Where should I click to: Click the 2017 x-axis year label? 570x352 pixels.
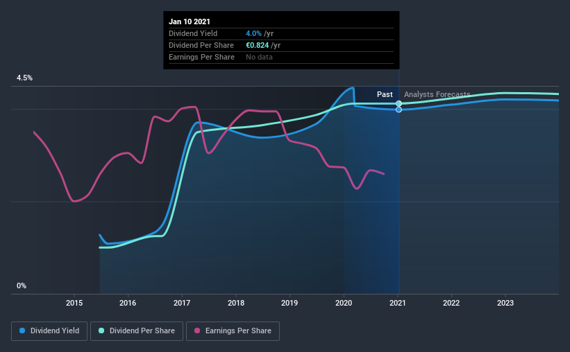coord(182,303)
